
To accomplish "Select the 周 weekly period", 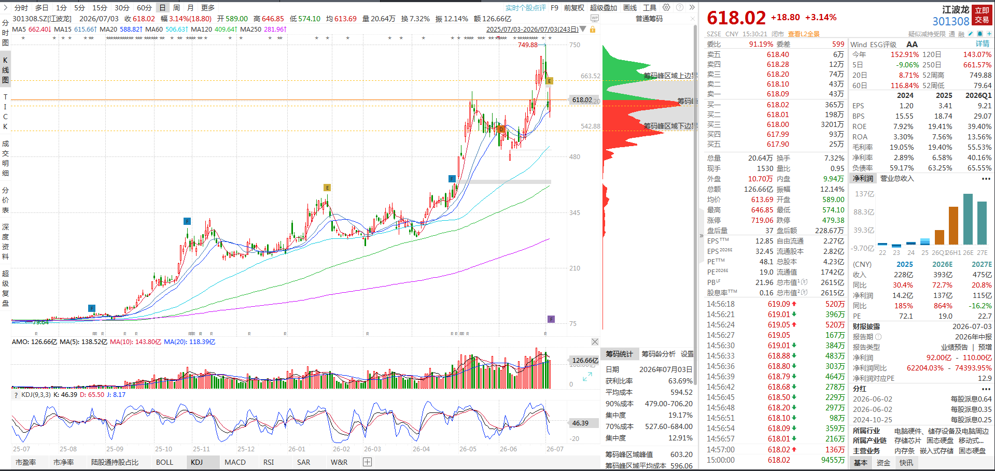I will point(176,7).
